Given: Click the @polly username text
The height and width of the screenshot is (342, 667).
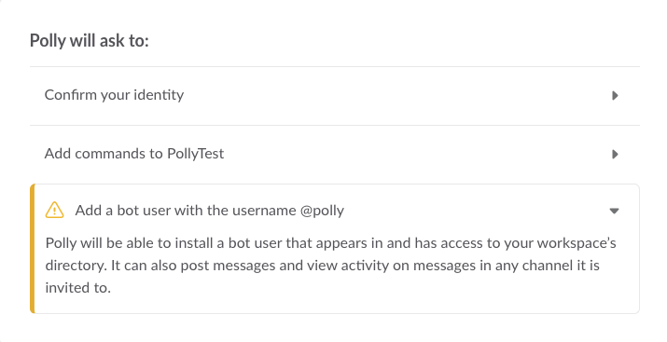Looking at the screenshot, I should tap(322, 211).
